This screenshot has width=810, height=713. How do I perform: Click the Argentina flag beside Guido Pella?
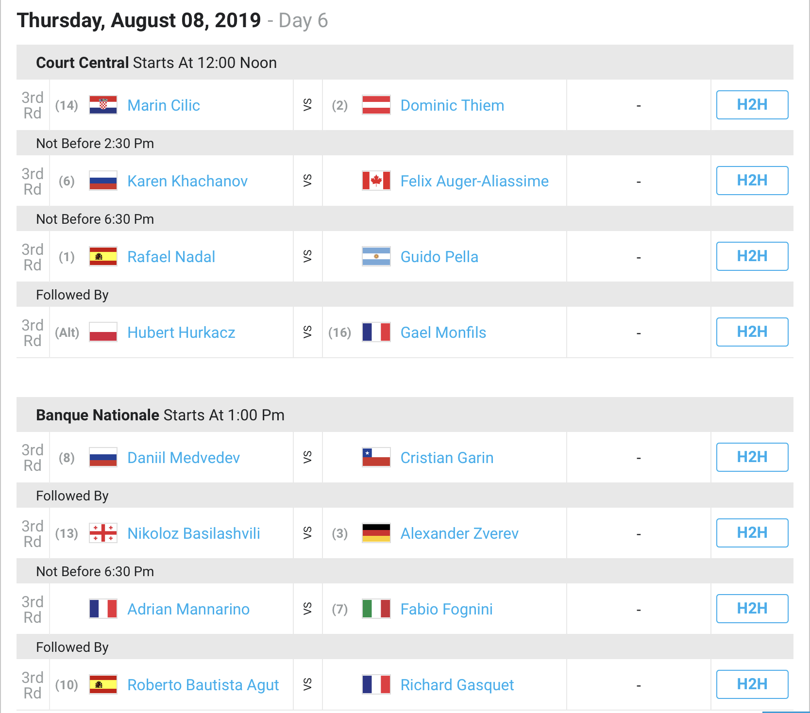point(376,256)
